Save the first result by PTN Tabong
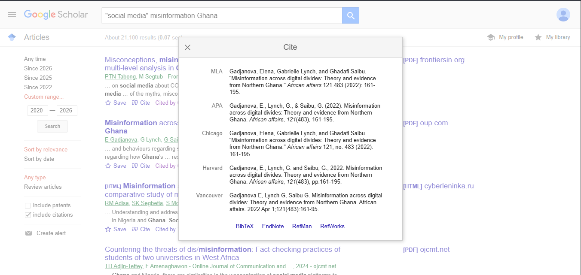Image resolution: width=581 pixels, height=275 pixels. tap(116, 103)
